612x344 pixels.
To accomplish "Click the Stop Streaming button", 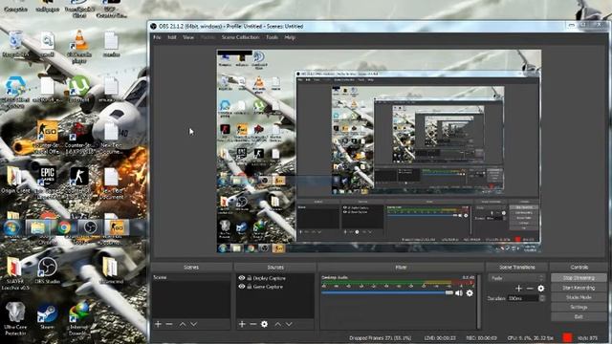I will tap(579, 278).
